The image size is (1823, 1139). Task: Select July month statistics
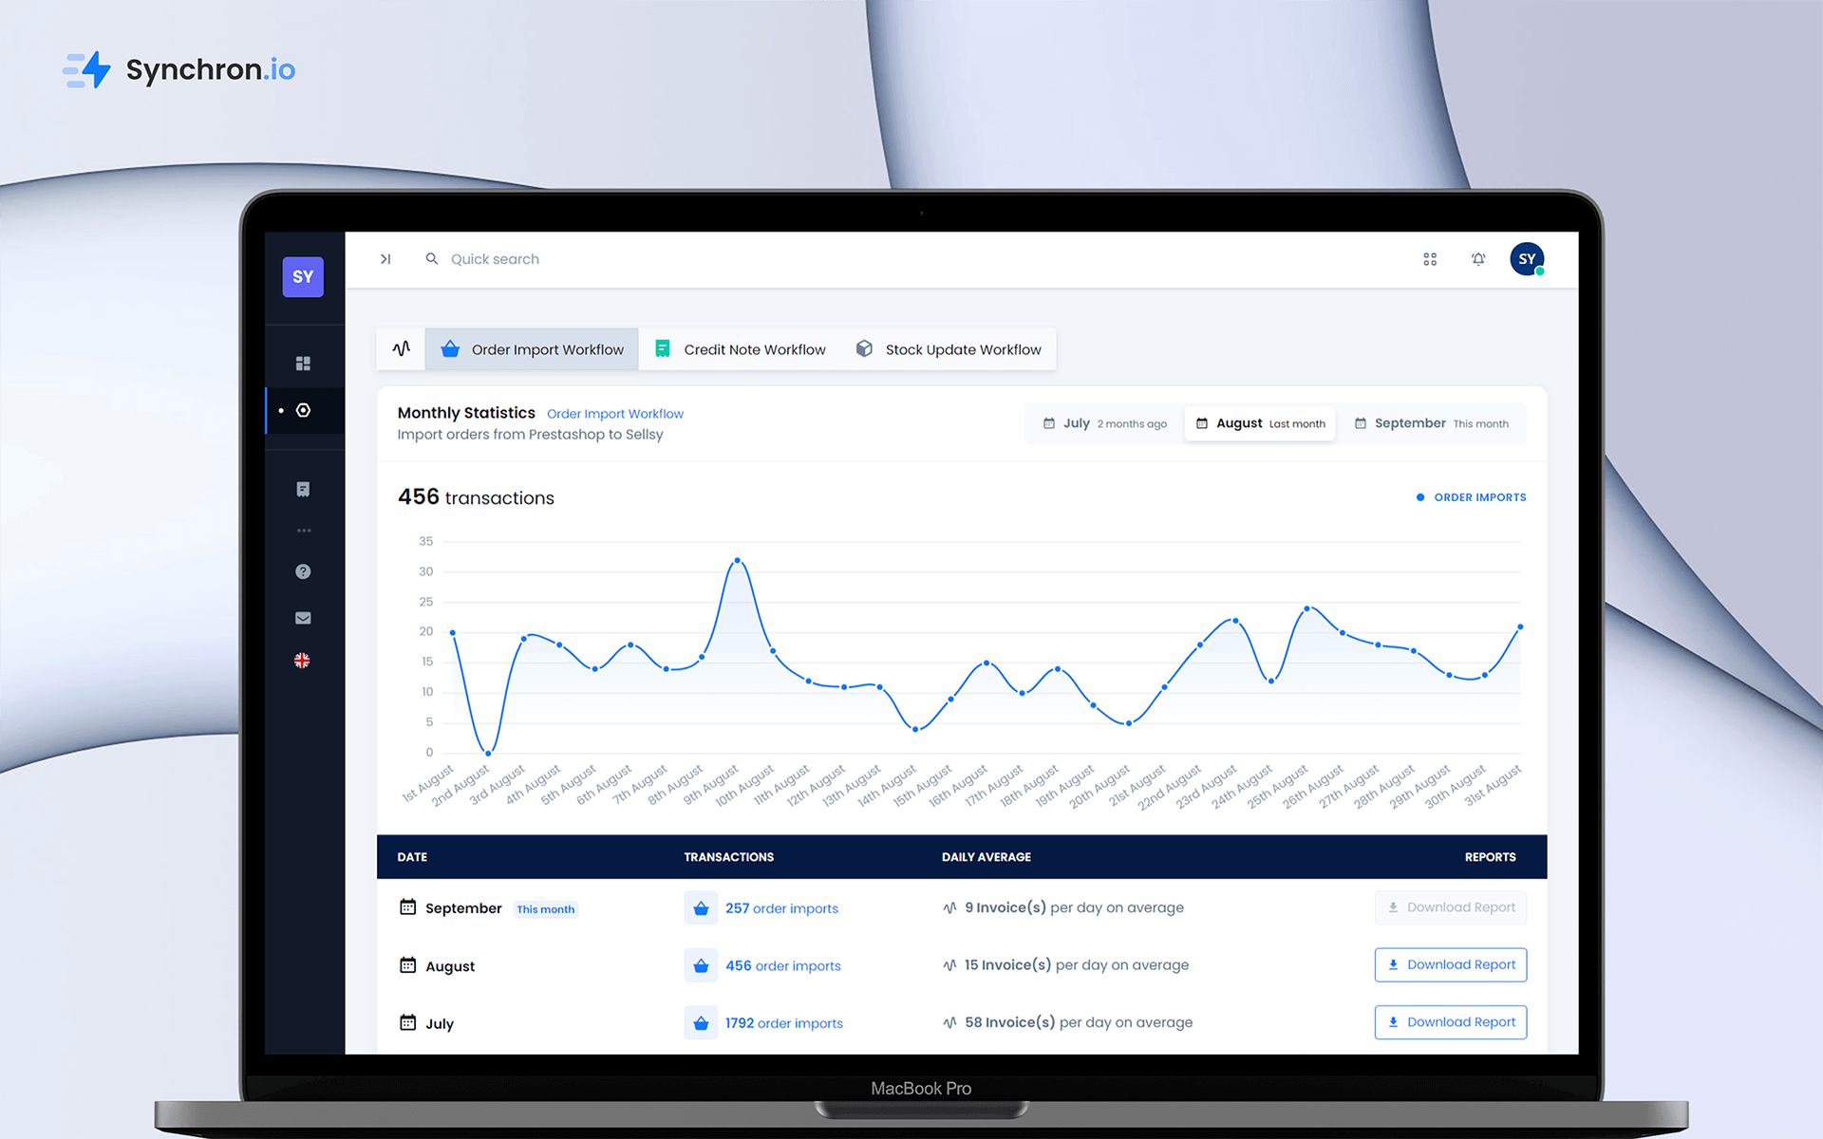[x=1104, y=423]
